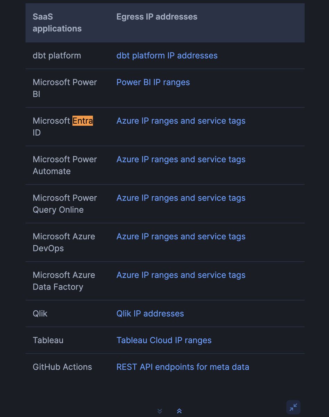Open Azure IP ranges link in Entra ID row
The image size is (329, 417).
[181, 121]
